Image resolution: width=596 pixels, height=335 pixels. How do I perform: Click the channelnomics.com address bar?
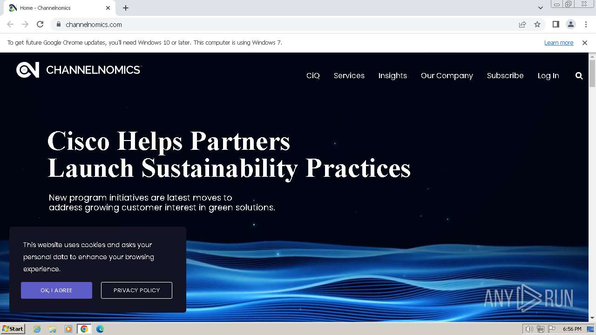[284, 24]
